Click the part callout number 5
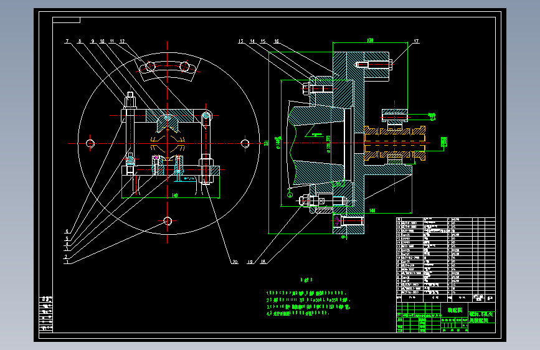The height and width of the screenshot is (350, 540). (67, 239)
